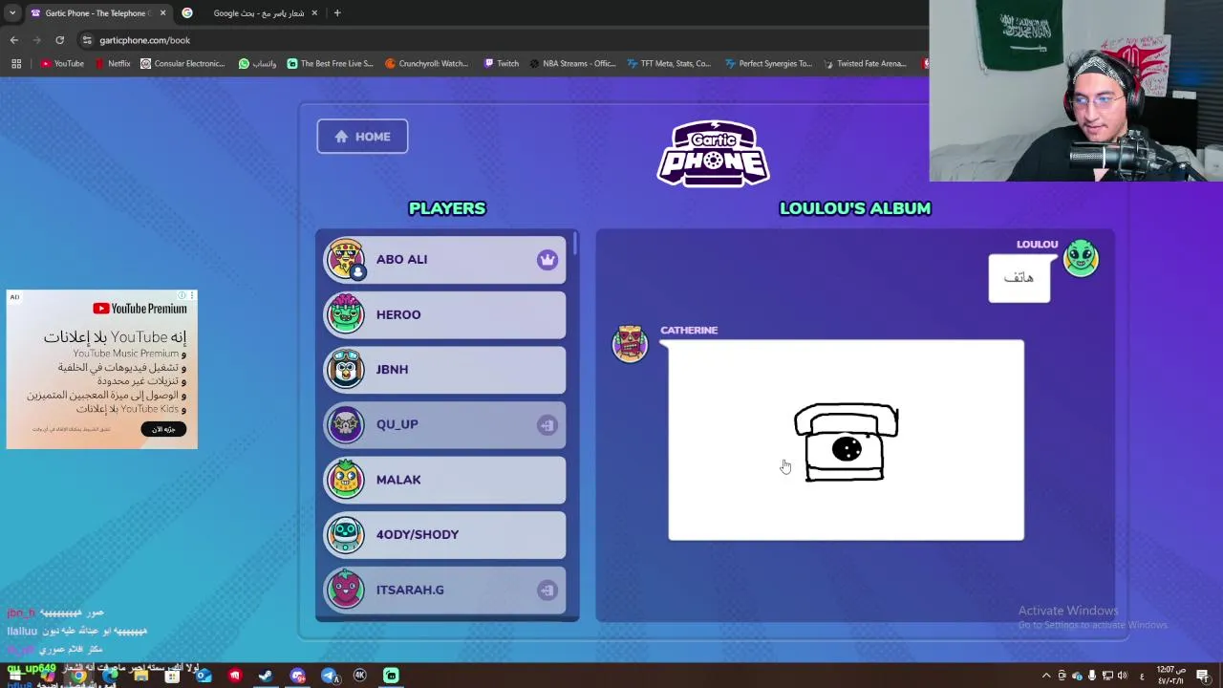Select player MALAK in the list
Viewport: 1223px width, 688px height.
(x=444, y=480)
